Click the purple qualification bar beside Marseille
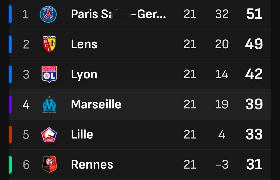The width and height of the screenshot is (280, 180). click(10, 105)
